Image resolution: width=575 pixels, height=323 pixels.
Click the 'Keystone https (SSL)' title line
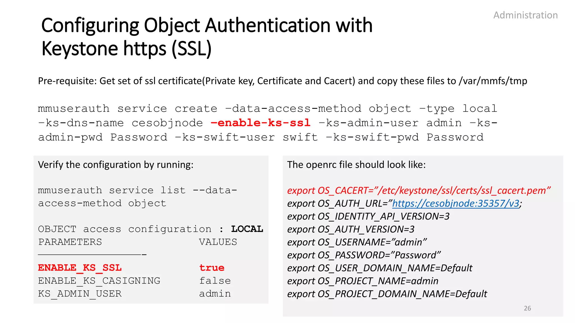tap(126, 49)
